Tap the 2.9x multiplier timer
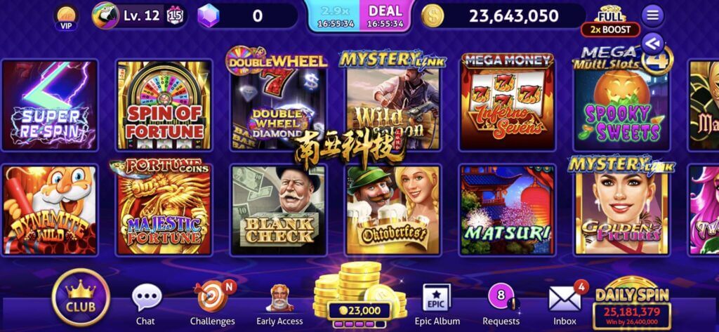This screenshot has height=332, width=719. coord(334,17)
